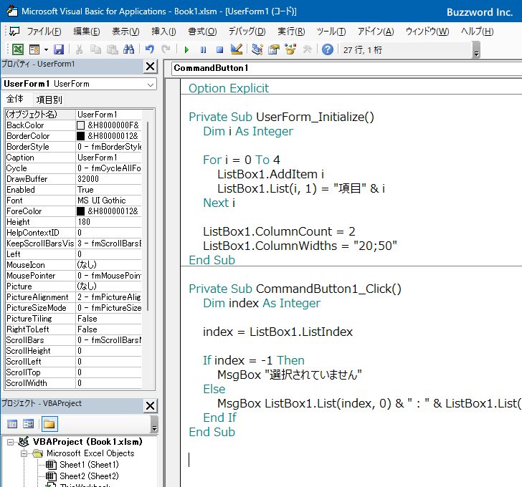522x487 pixels.
Task: Open Help with the question mark icon
Action: pos(328,49)
